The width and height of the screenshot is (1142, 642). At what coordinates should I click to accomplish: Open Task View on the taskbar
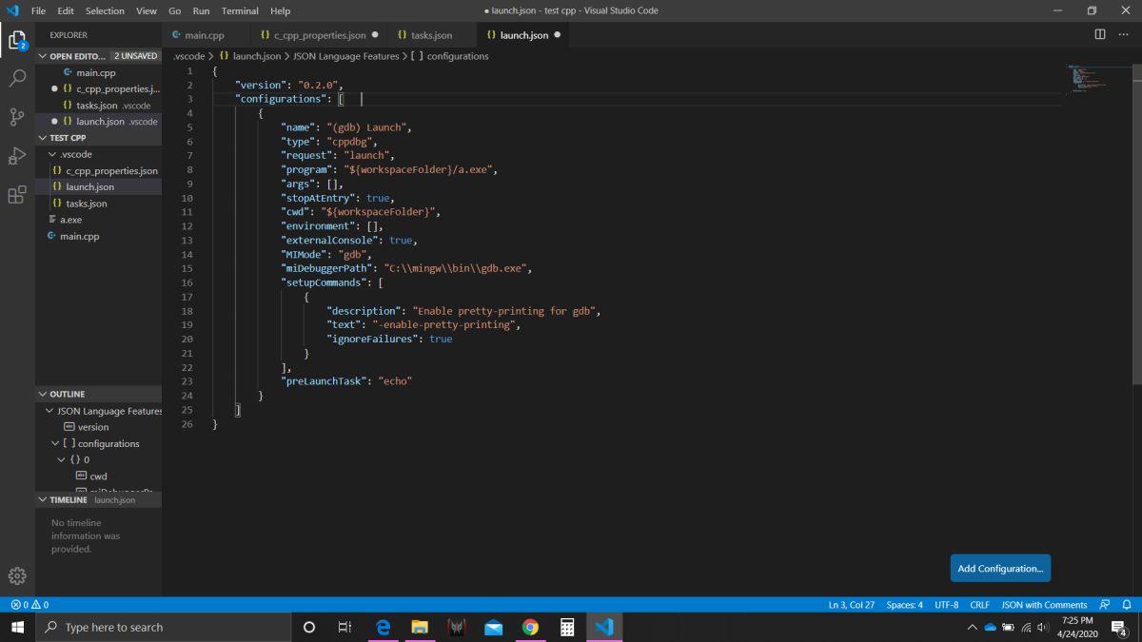pyautogui.click(x=345, y=627)
